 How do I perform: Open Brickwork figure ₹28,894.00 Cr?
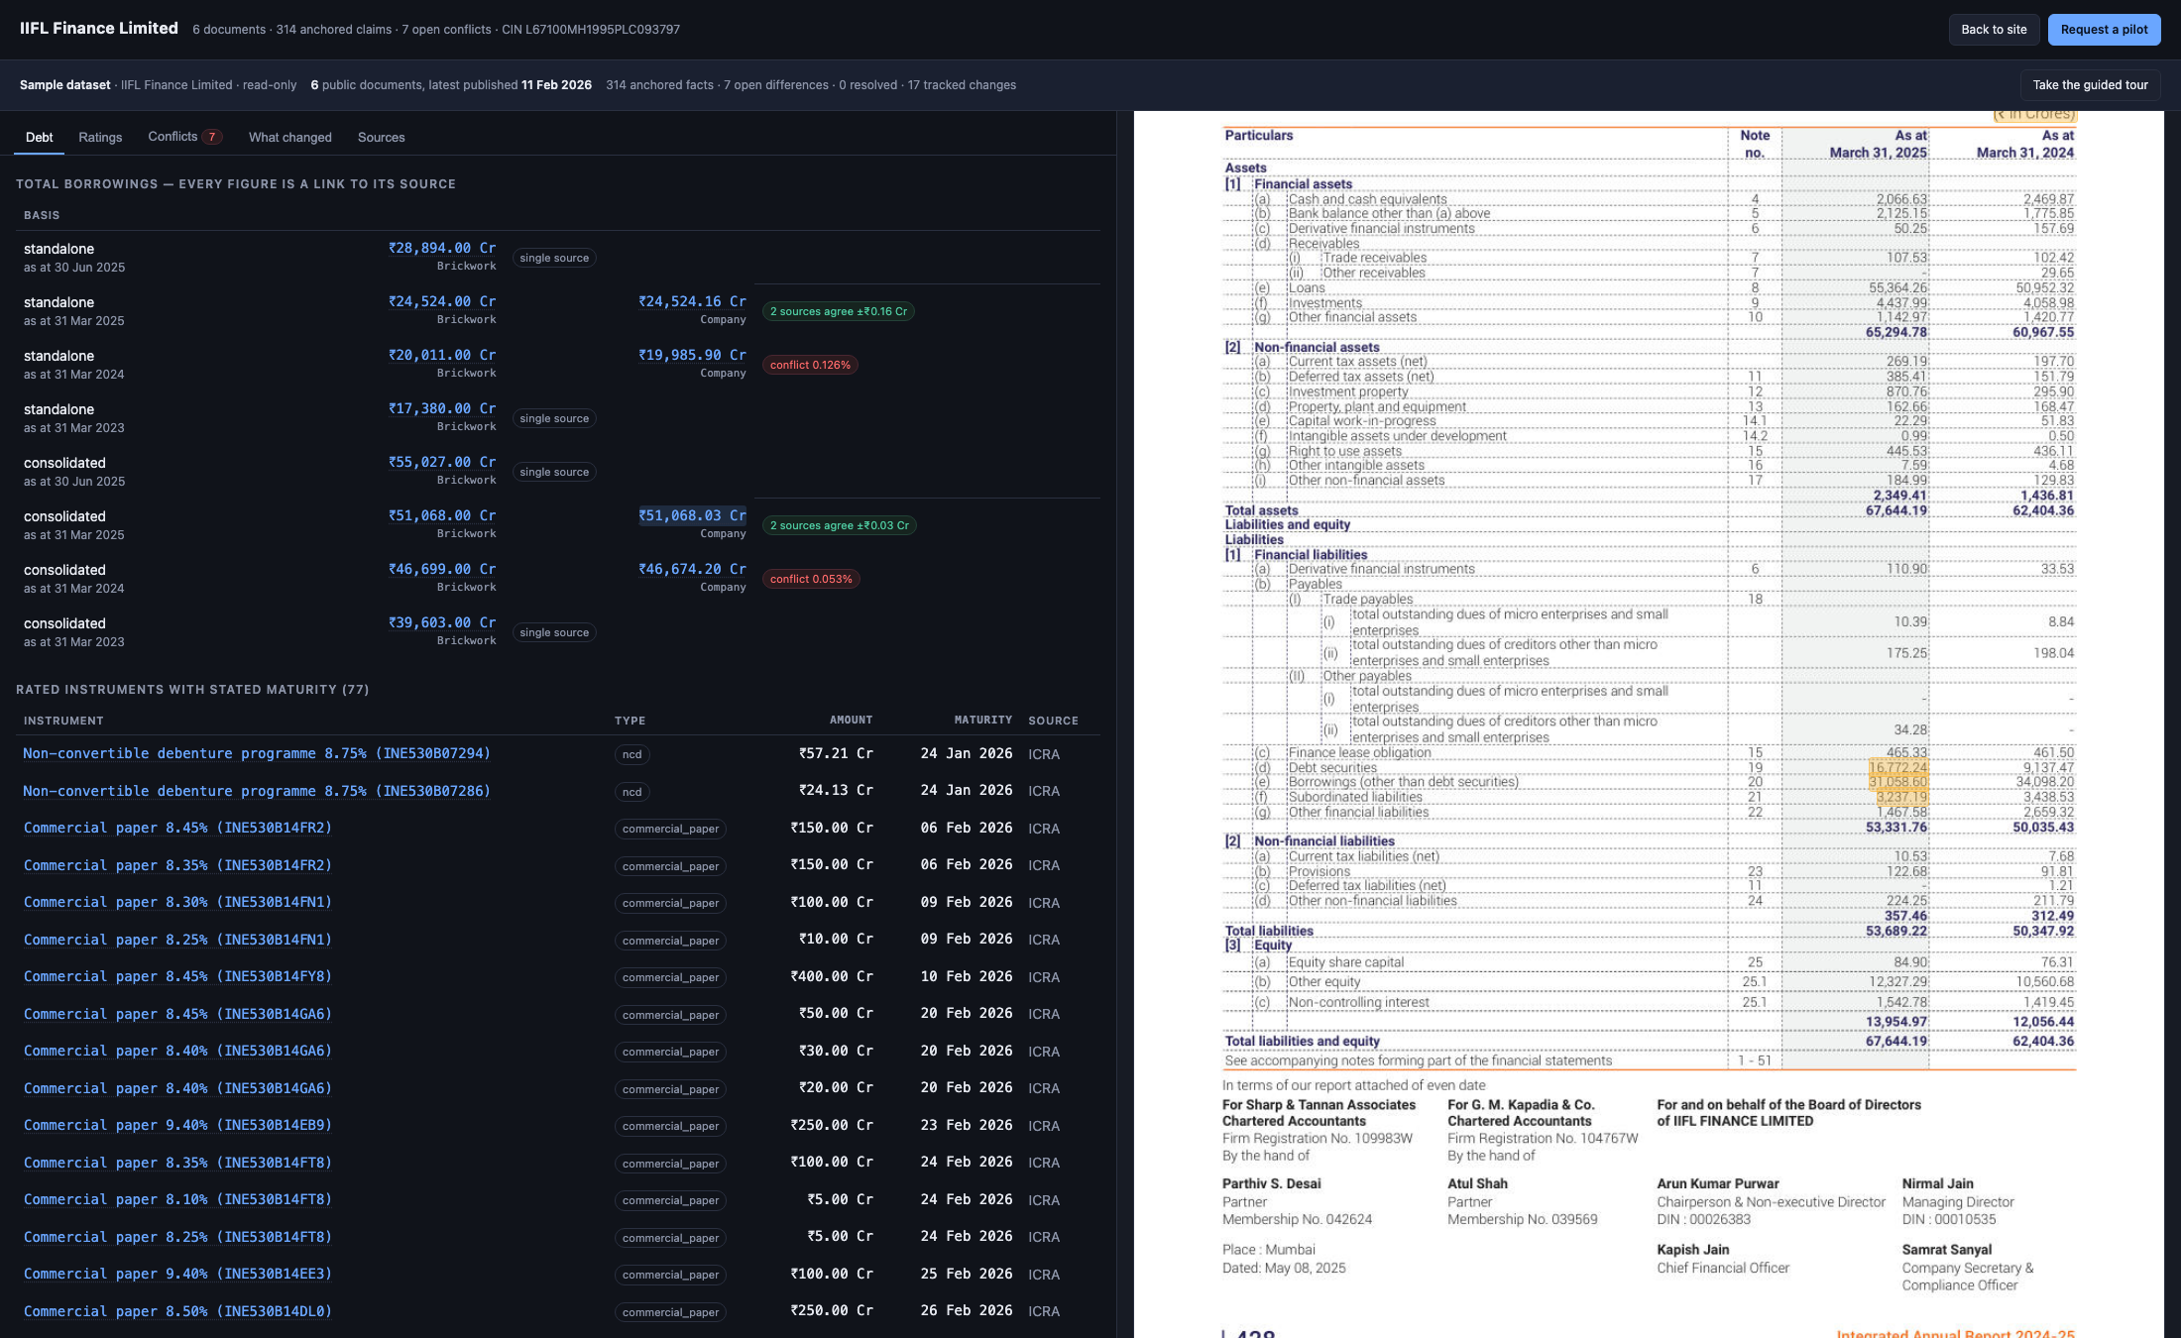442,249
